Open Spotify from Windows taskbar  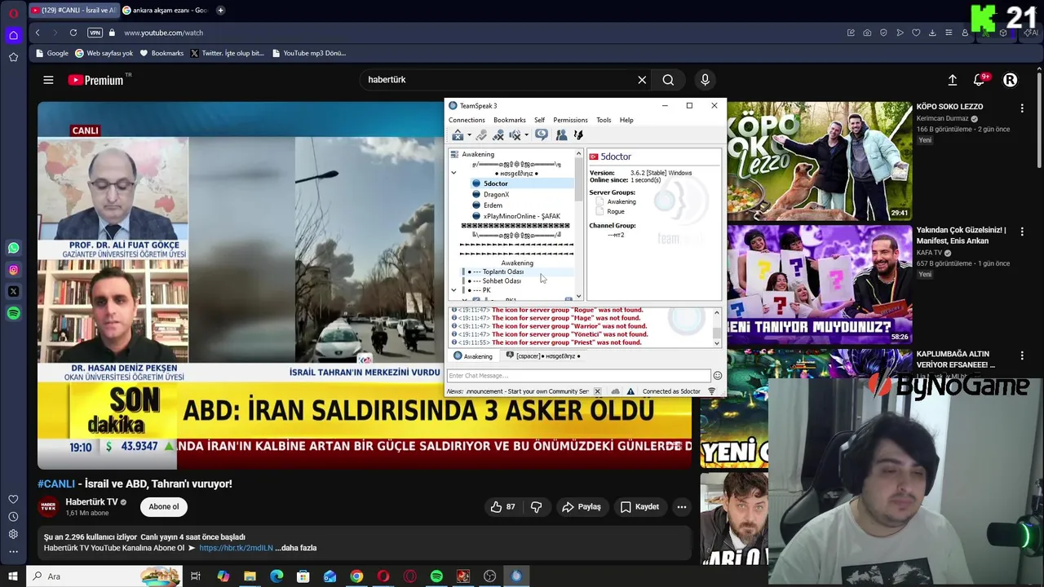click(436, 576)
